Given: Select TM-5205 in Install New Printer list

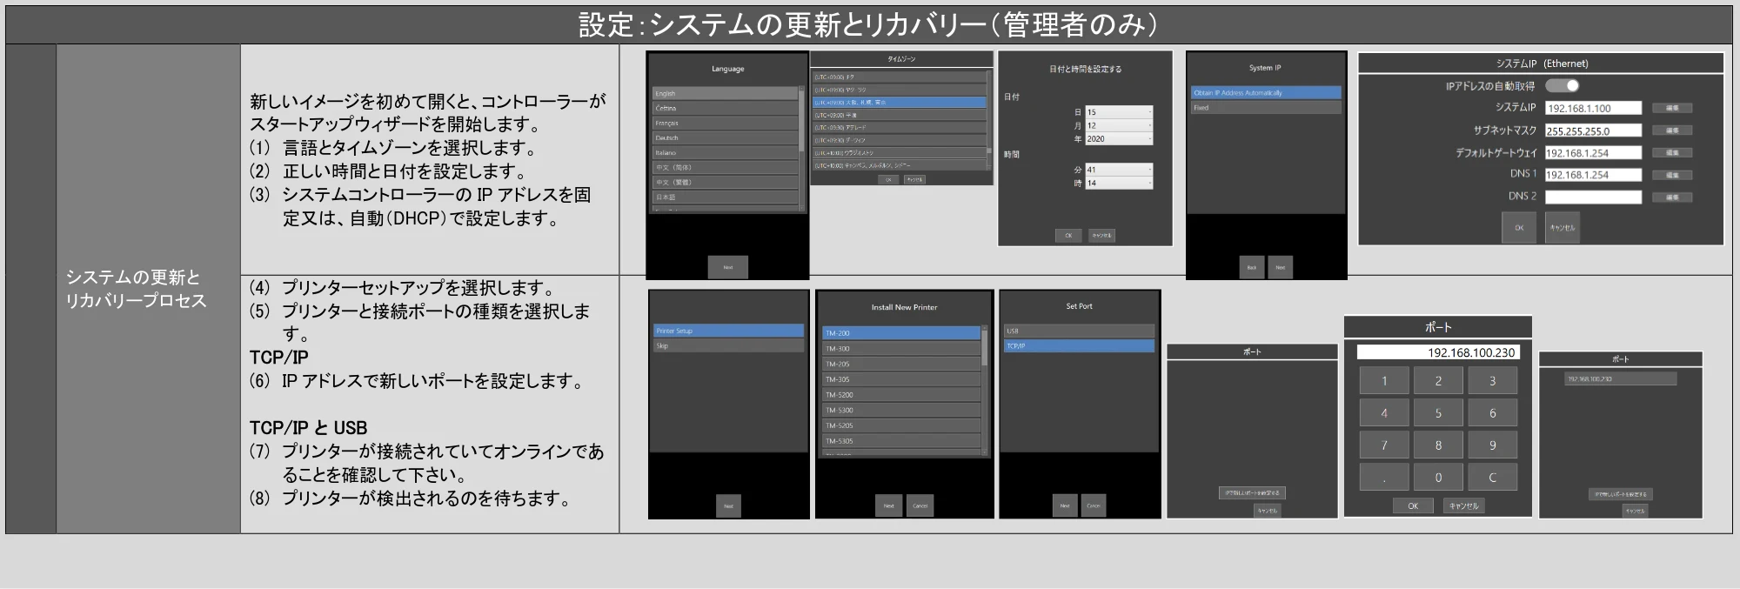Looking at the screenshot, I should (901, 425).
